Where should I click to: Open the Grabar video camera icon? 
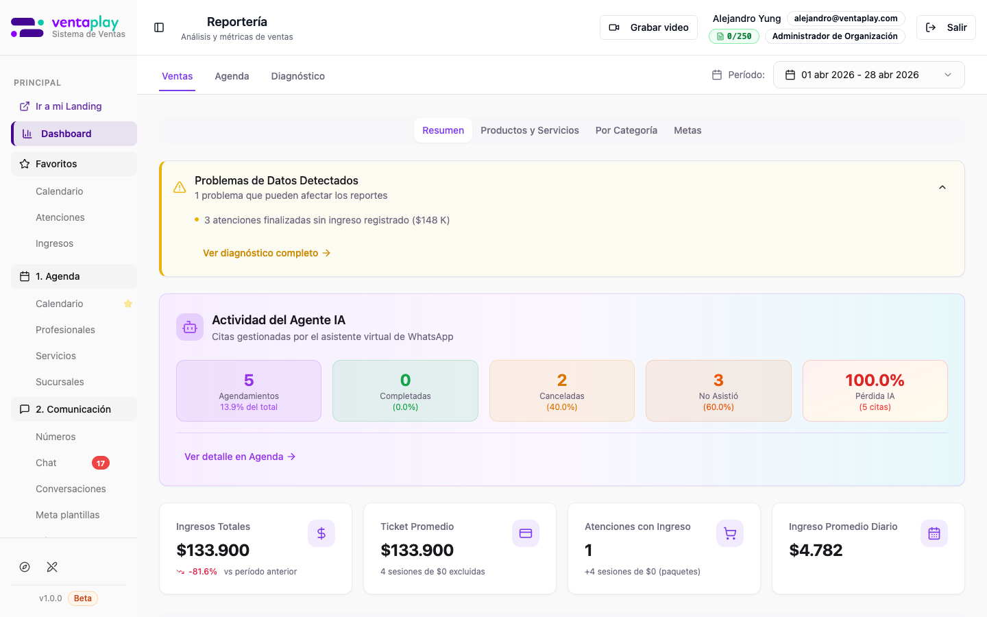616,27
